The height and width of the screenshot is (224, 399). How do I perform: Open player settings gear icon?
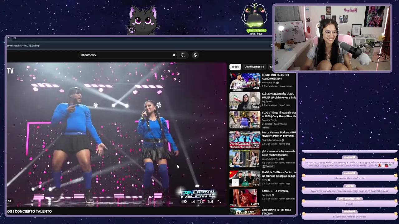tap(202, 202)
